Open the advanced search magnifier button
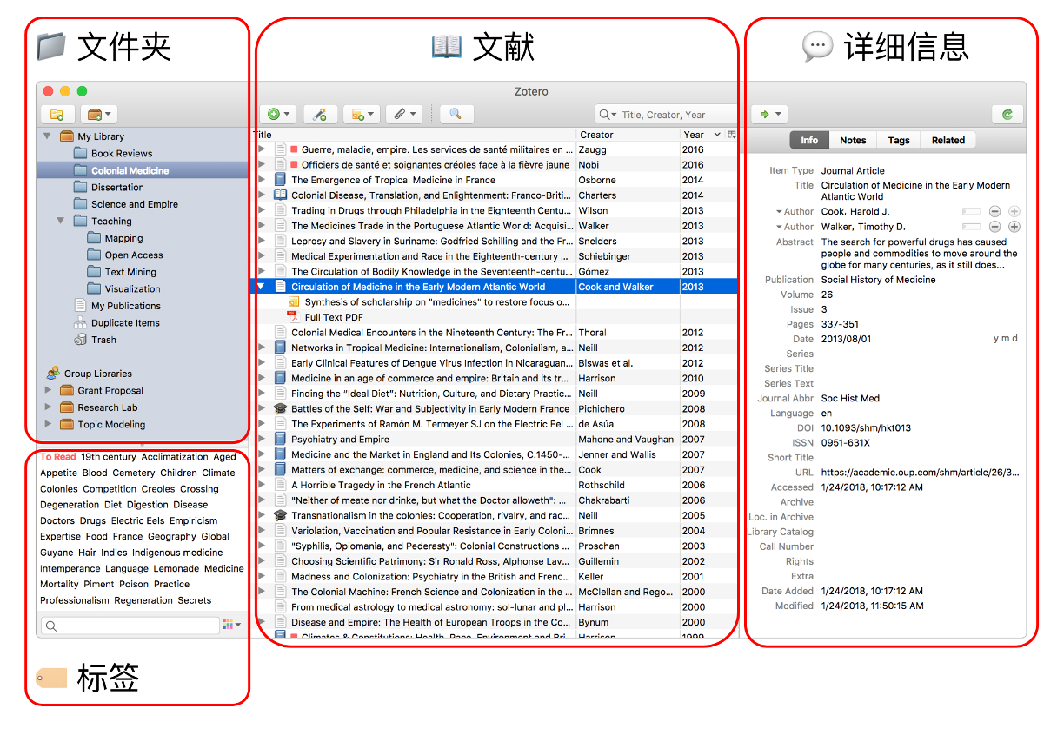Image resolution: width=1064 pixels, height=735 pixels. pyautogui.click(x=456, y=114)
